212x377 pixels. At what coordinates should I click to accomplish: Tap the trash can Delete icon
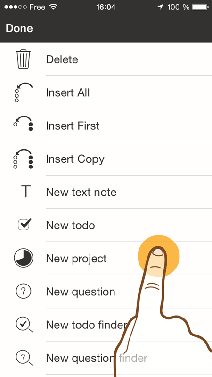23,59
